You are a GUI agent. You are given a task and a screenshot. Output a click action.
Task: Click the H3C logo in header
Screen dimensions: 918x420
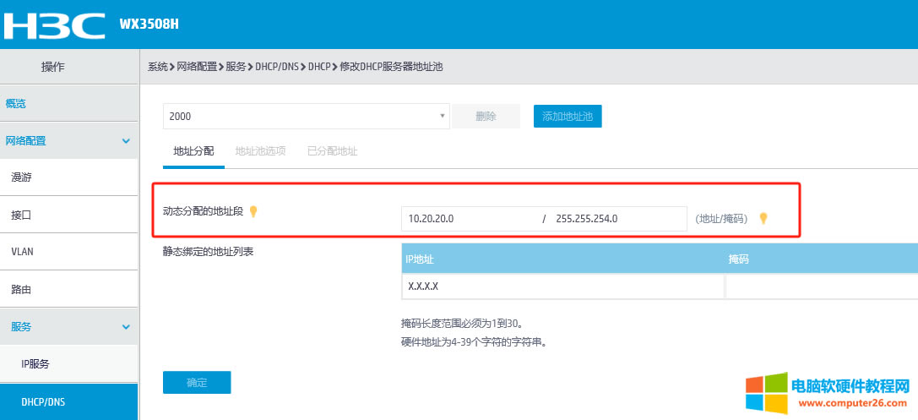click(55, 25)
